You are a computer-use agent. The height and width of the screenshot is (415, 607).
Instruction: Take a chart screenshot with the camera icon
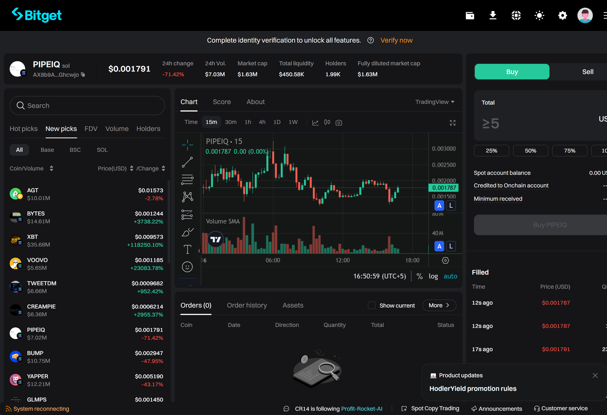pos(338,122)
